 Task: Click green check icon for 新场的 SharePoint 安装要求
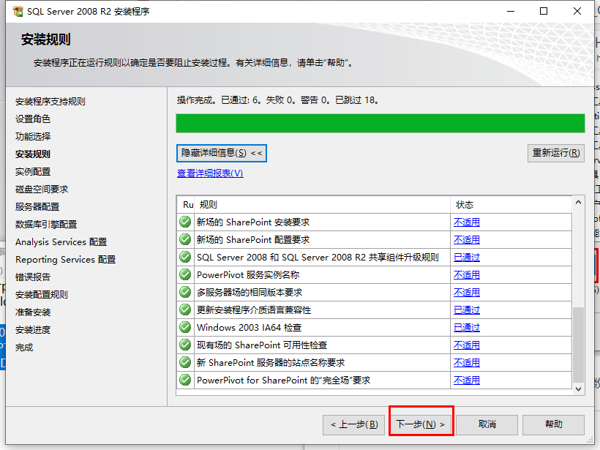185,222
